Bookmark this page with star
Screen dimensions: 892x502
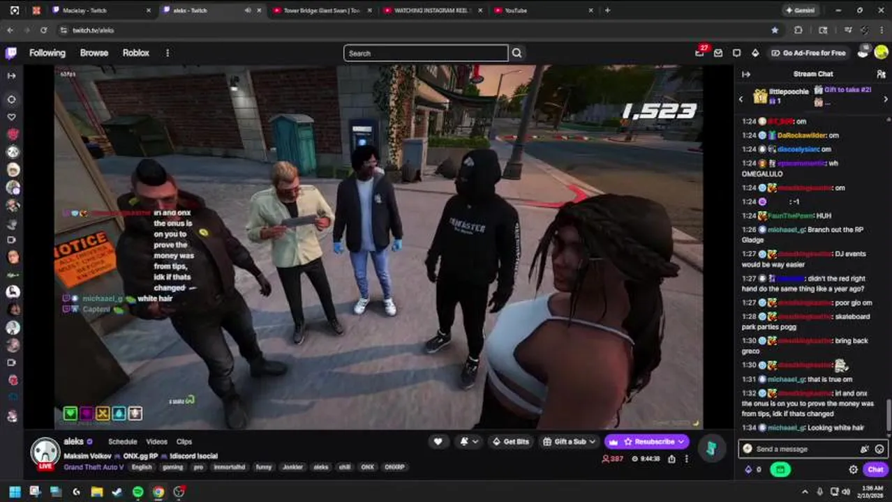775,30
